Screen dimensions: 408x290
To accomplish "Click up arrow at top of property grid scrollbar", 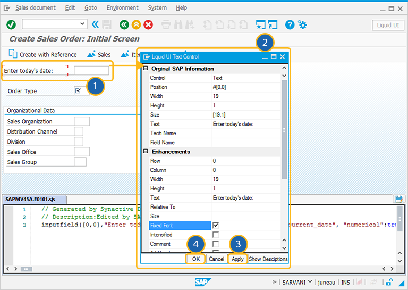I will point(284,68).
